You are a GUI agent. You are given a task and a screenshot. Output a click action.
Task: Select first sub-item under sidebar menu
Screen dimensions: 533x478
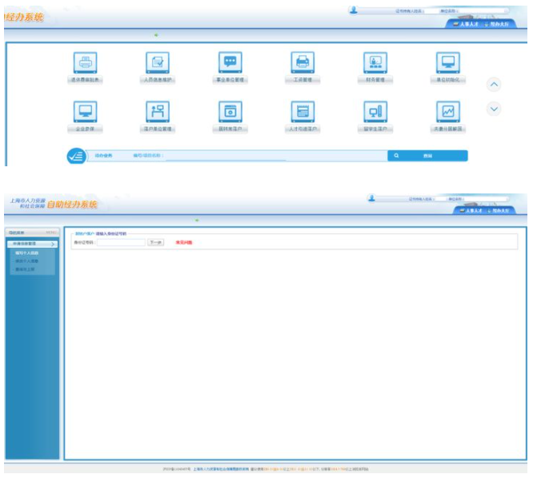pos(27,253)
